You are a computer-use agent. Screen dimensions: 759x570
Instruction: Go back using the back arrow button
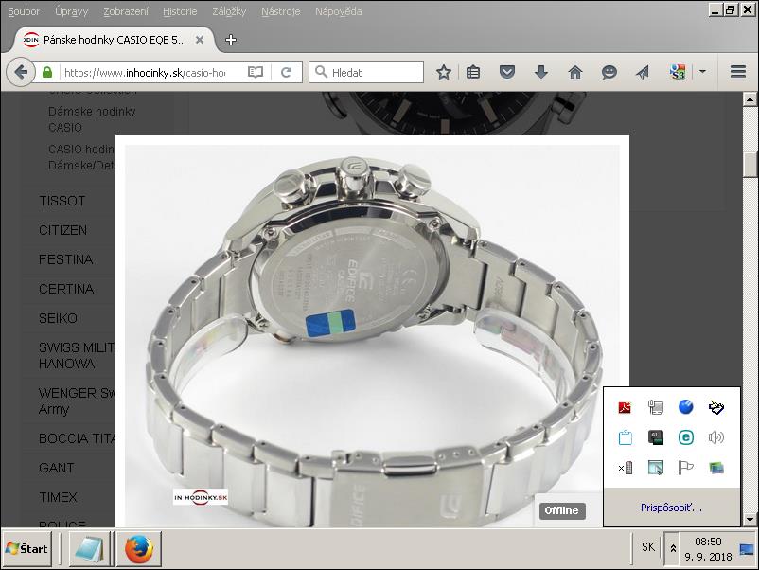pyautogui.click(x=21, y=73)
